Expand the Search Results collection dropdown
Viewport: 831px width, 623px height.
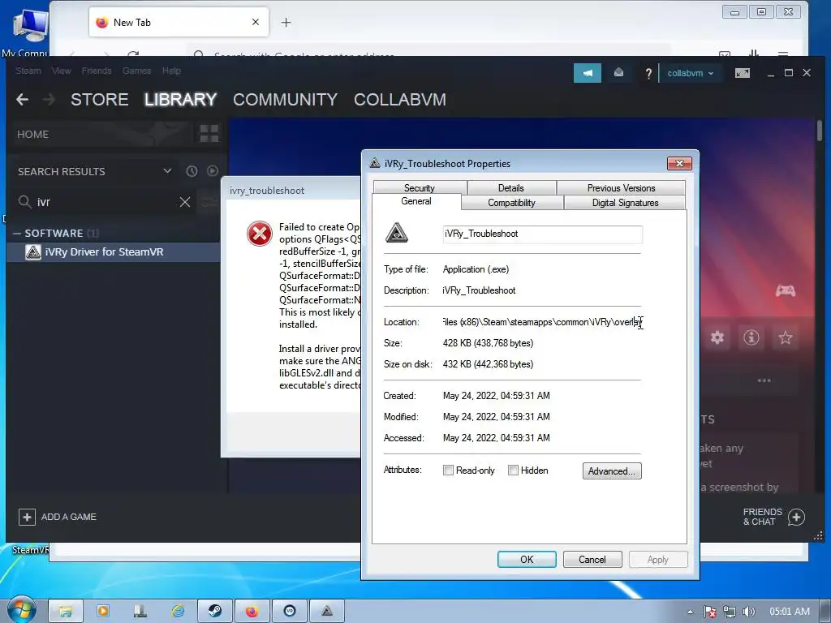click(167, 170)
